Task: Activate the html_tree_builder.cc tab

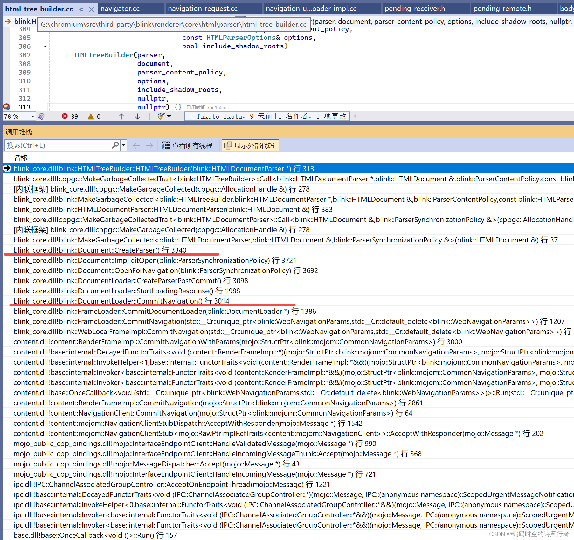Action: tap(39, 9)
